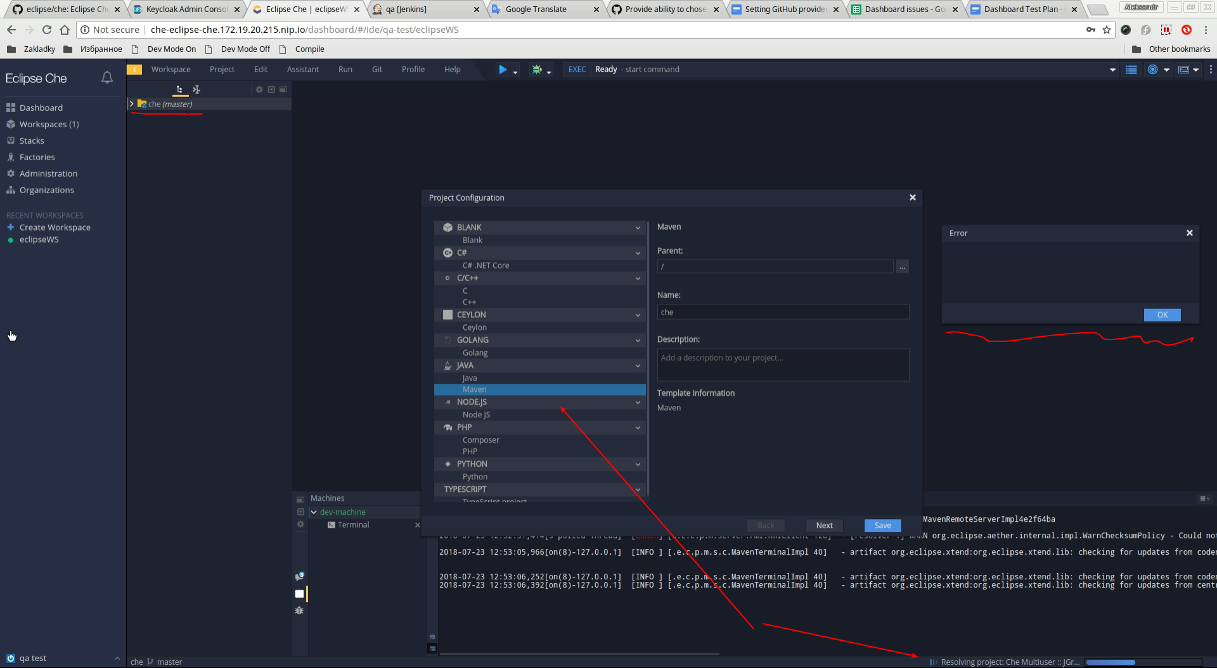Click the Run command play icon
The width and height of the screenshot is (1217, 668).
click(x=504, y=70)
